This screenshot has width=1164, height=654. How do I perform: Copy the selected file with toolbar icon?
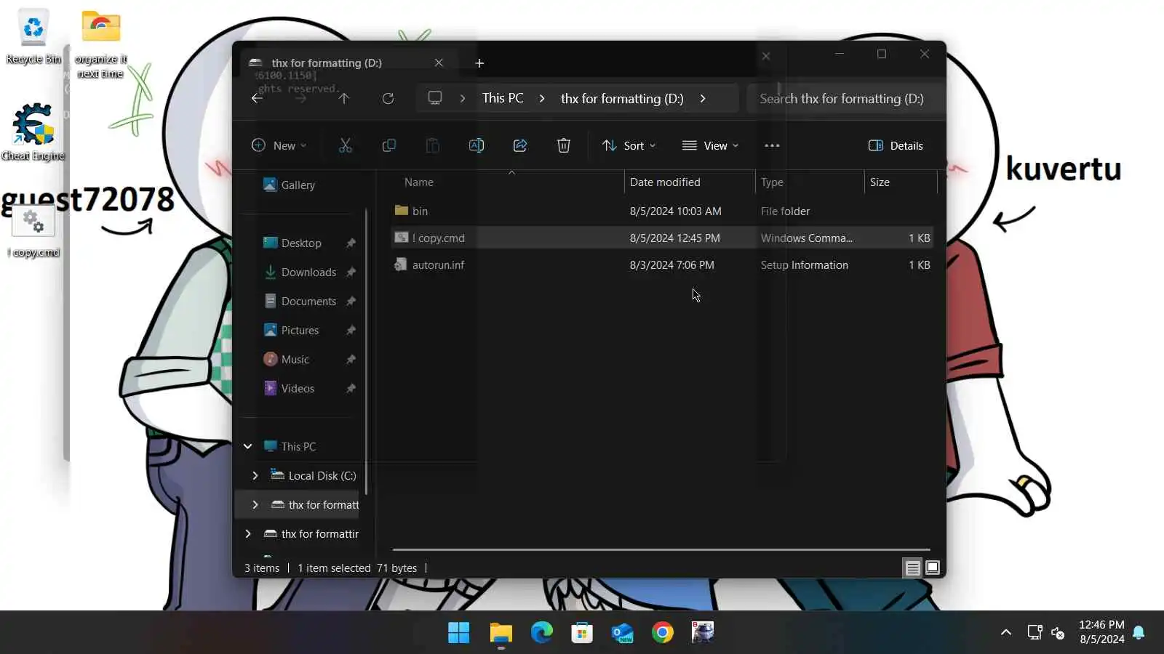[x=389, y=145]
